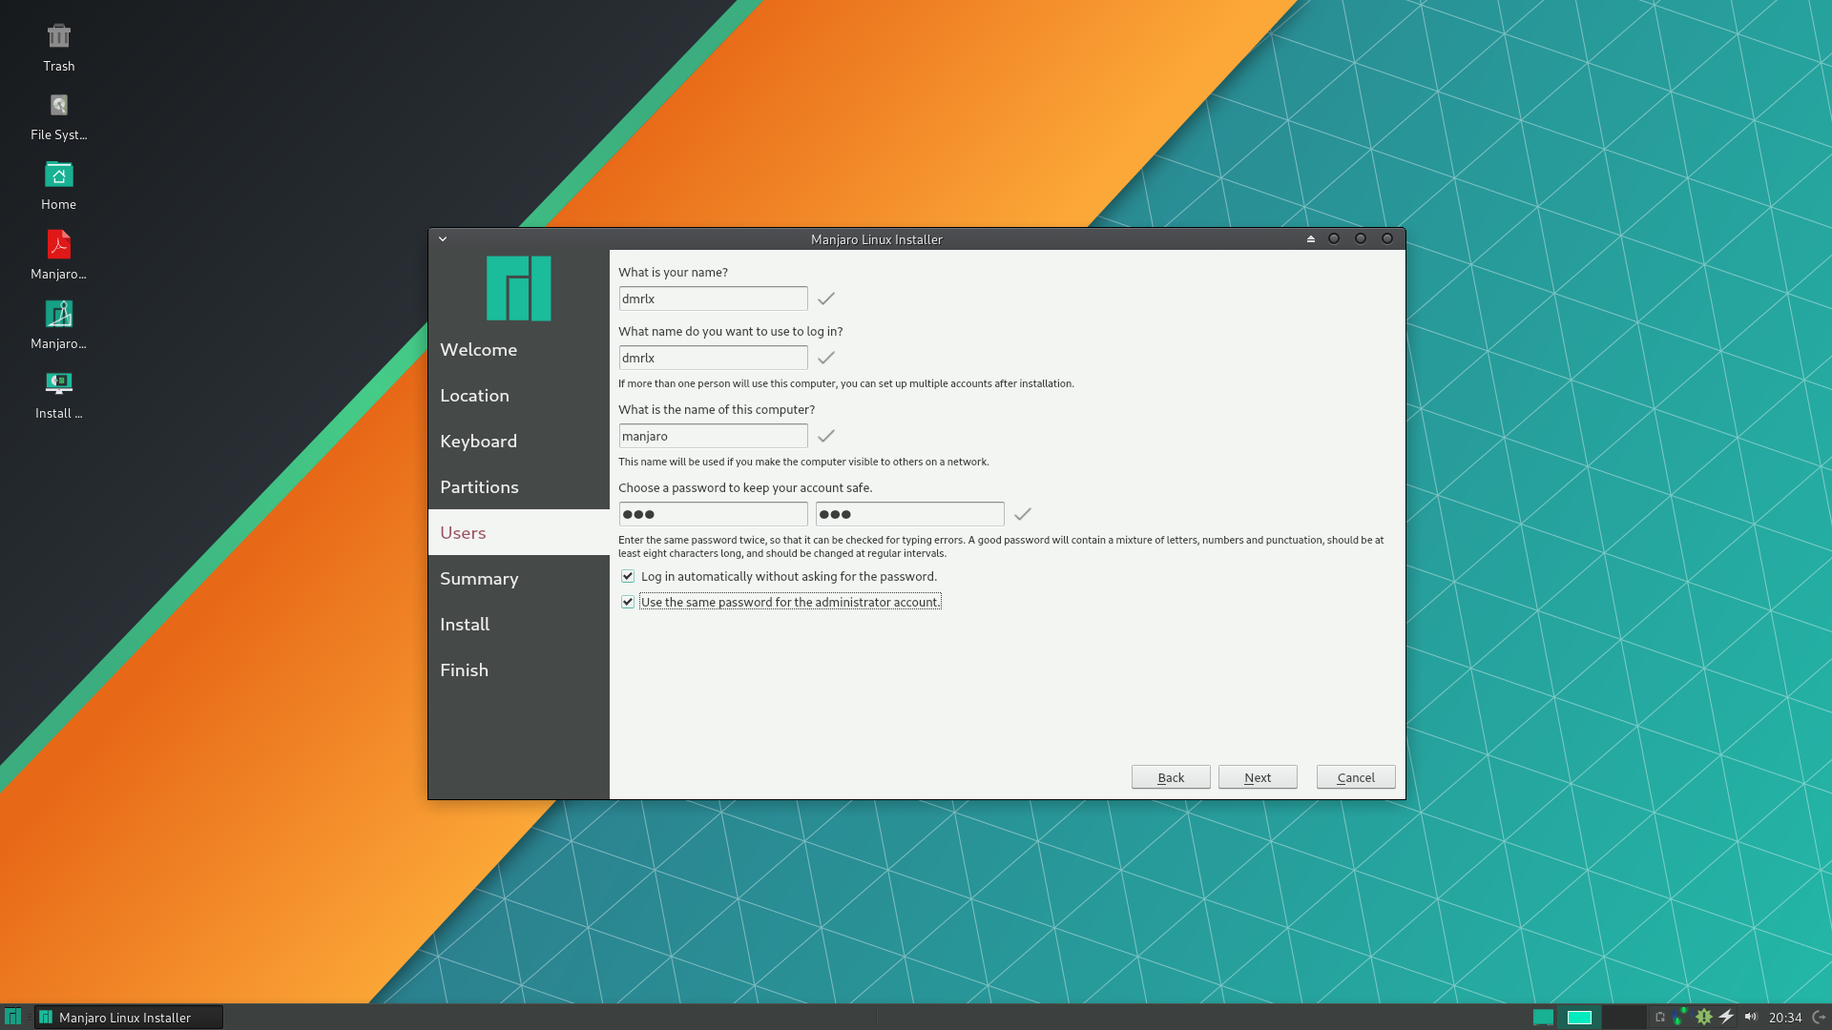The height and width of the screenshot is (1030, 1832).
Task: Click the volume icon in system tray
Action: [1750, 1017]
